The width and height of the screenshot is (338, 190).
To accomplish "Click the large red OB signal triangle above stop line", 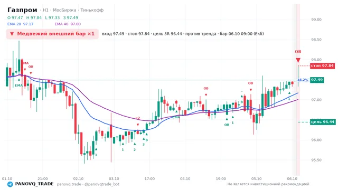I will tap(298, 60).
